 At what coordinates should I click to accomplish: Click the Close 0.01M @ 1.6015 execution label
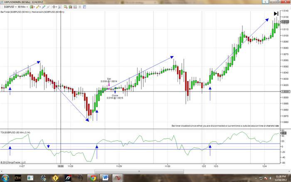[115, 97]
